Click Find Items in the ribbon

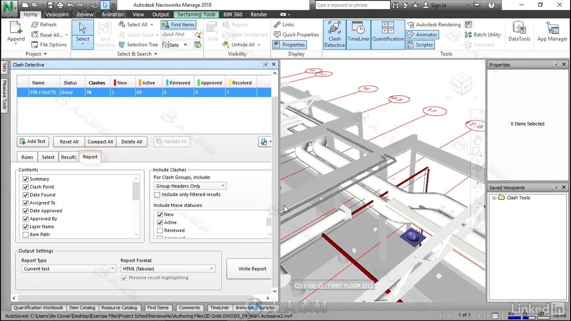(178, 25)
